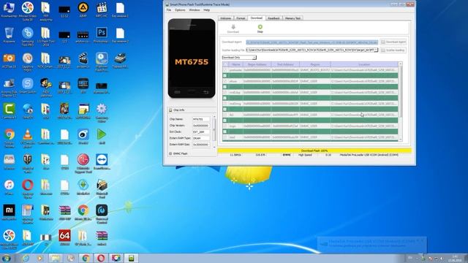
Task: Click the yellow Download Flash 100% progress bar
Action: click(x=314, y=151)
